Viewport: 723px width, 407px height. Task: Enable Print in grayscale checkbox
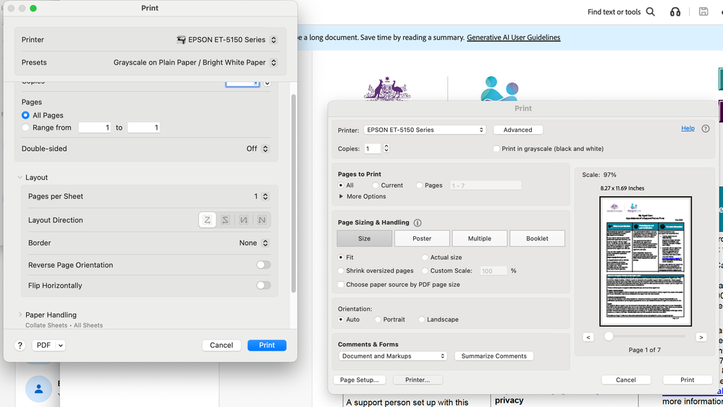click(x=496, y=148)
